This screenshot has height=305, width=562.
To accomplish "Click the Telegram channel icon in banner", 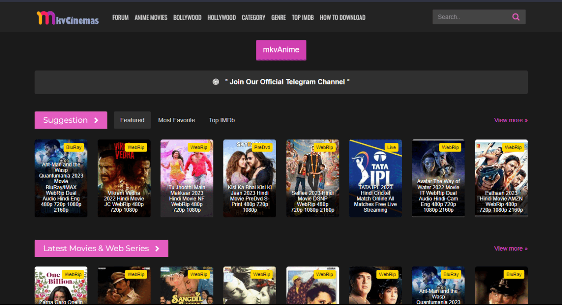I will tap(216, 82).
